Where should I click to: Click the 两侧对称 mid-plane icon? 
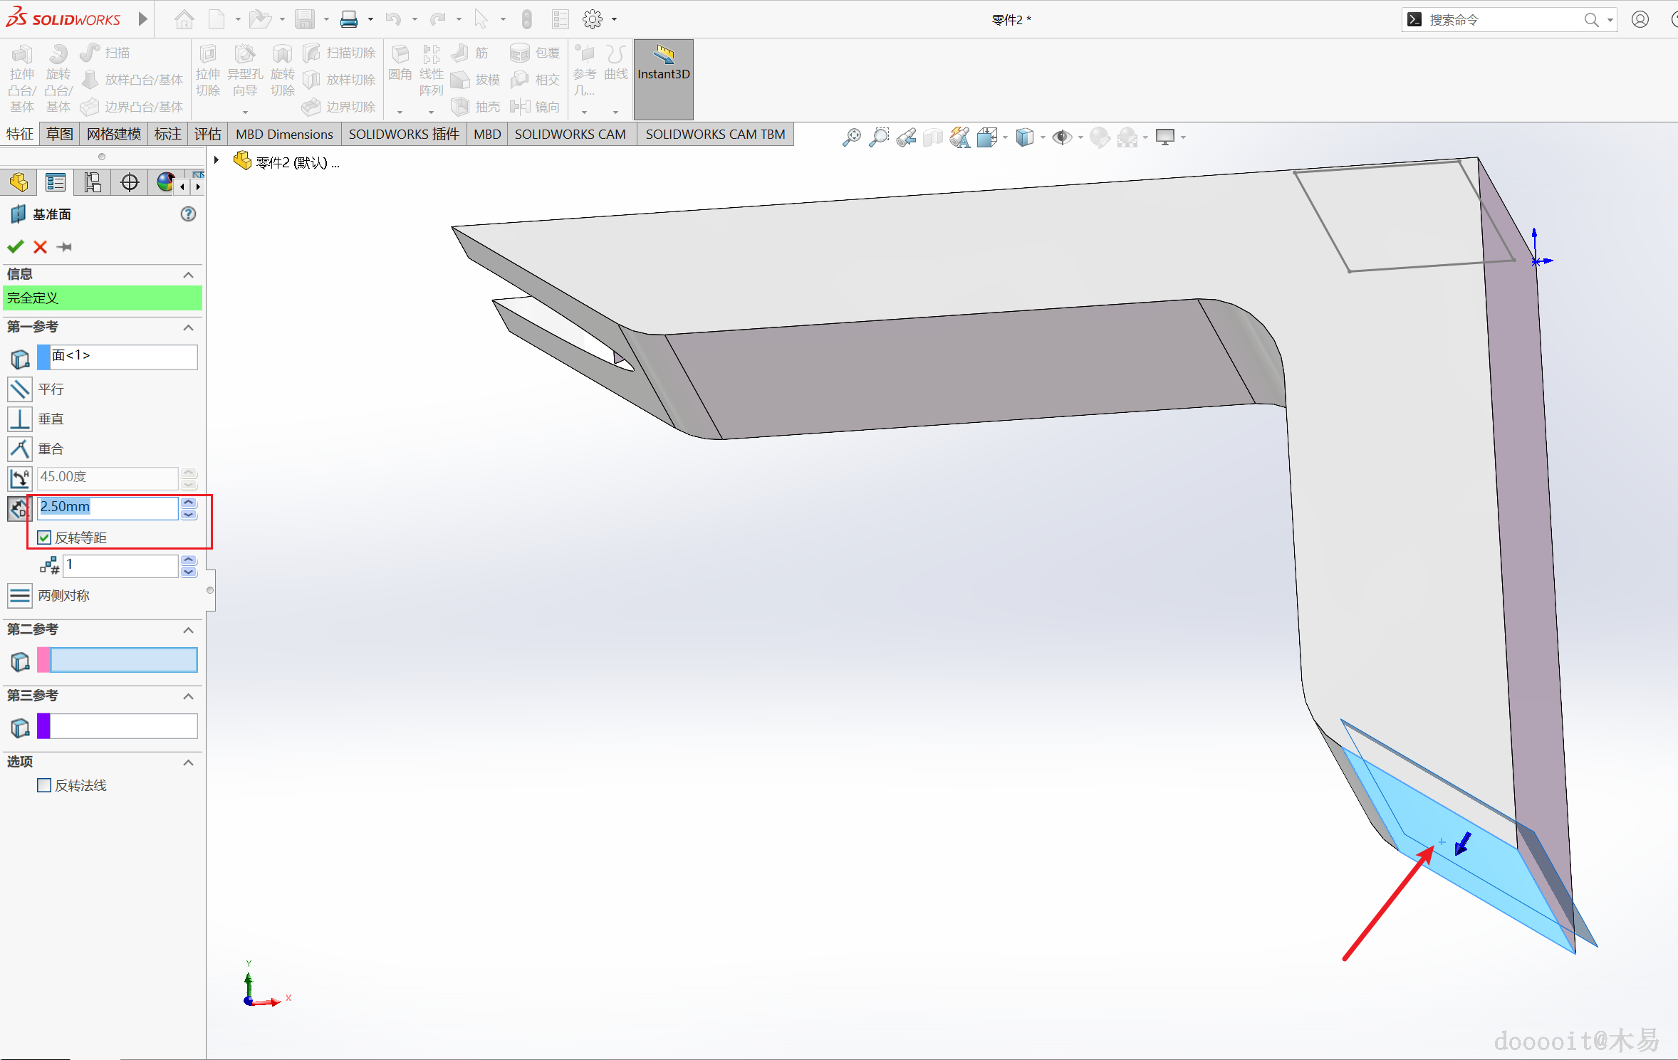pyautogui.click(x=20, y=596)
